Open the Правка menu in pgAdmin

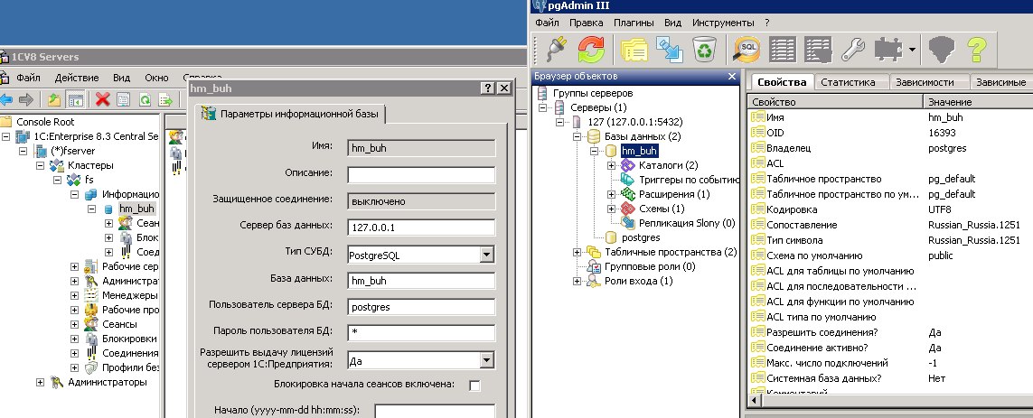coord(586,23)
